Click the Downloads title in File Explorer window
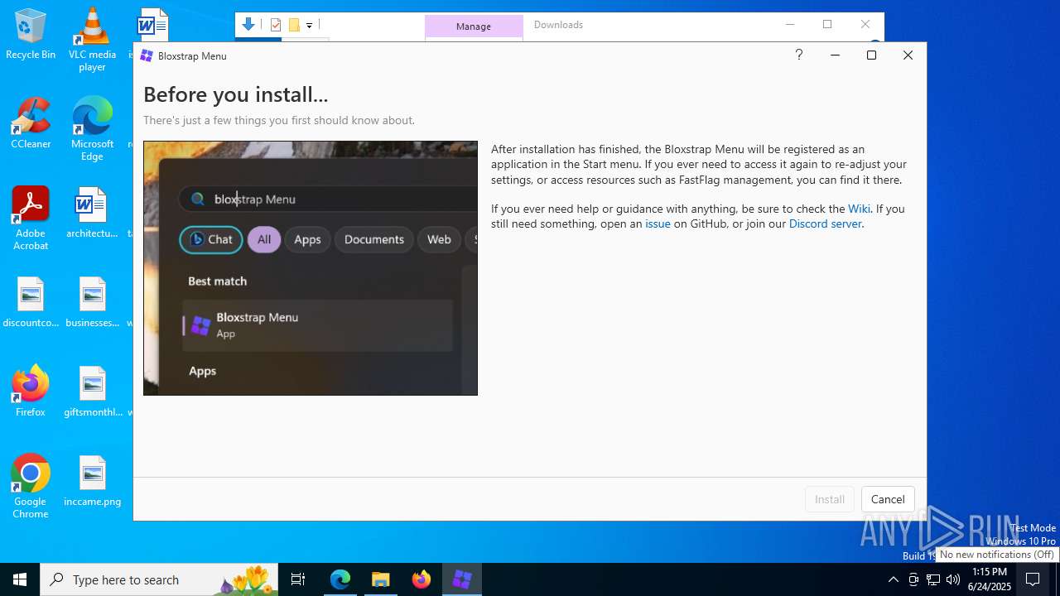Screen dimensions: 1060x596 click(558, 25)
